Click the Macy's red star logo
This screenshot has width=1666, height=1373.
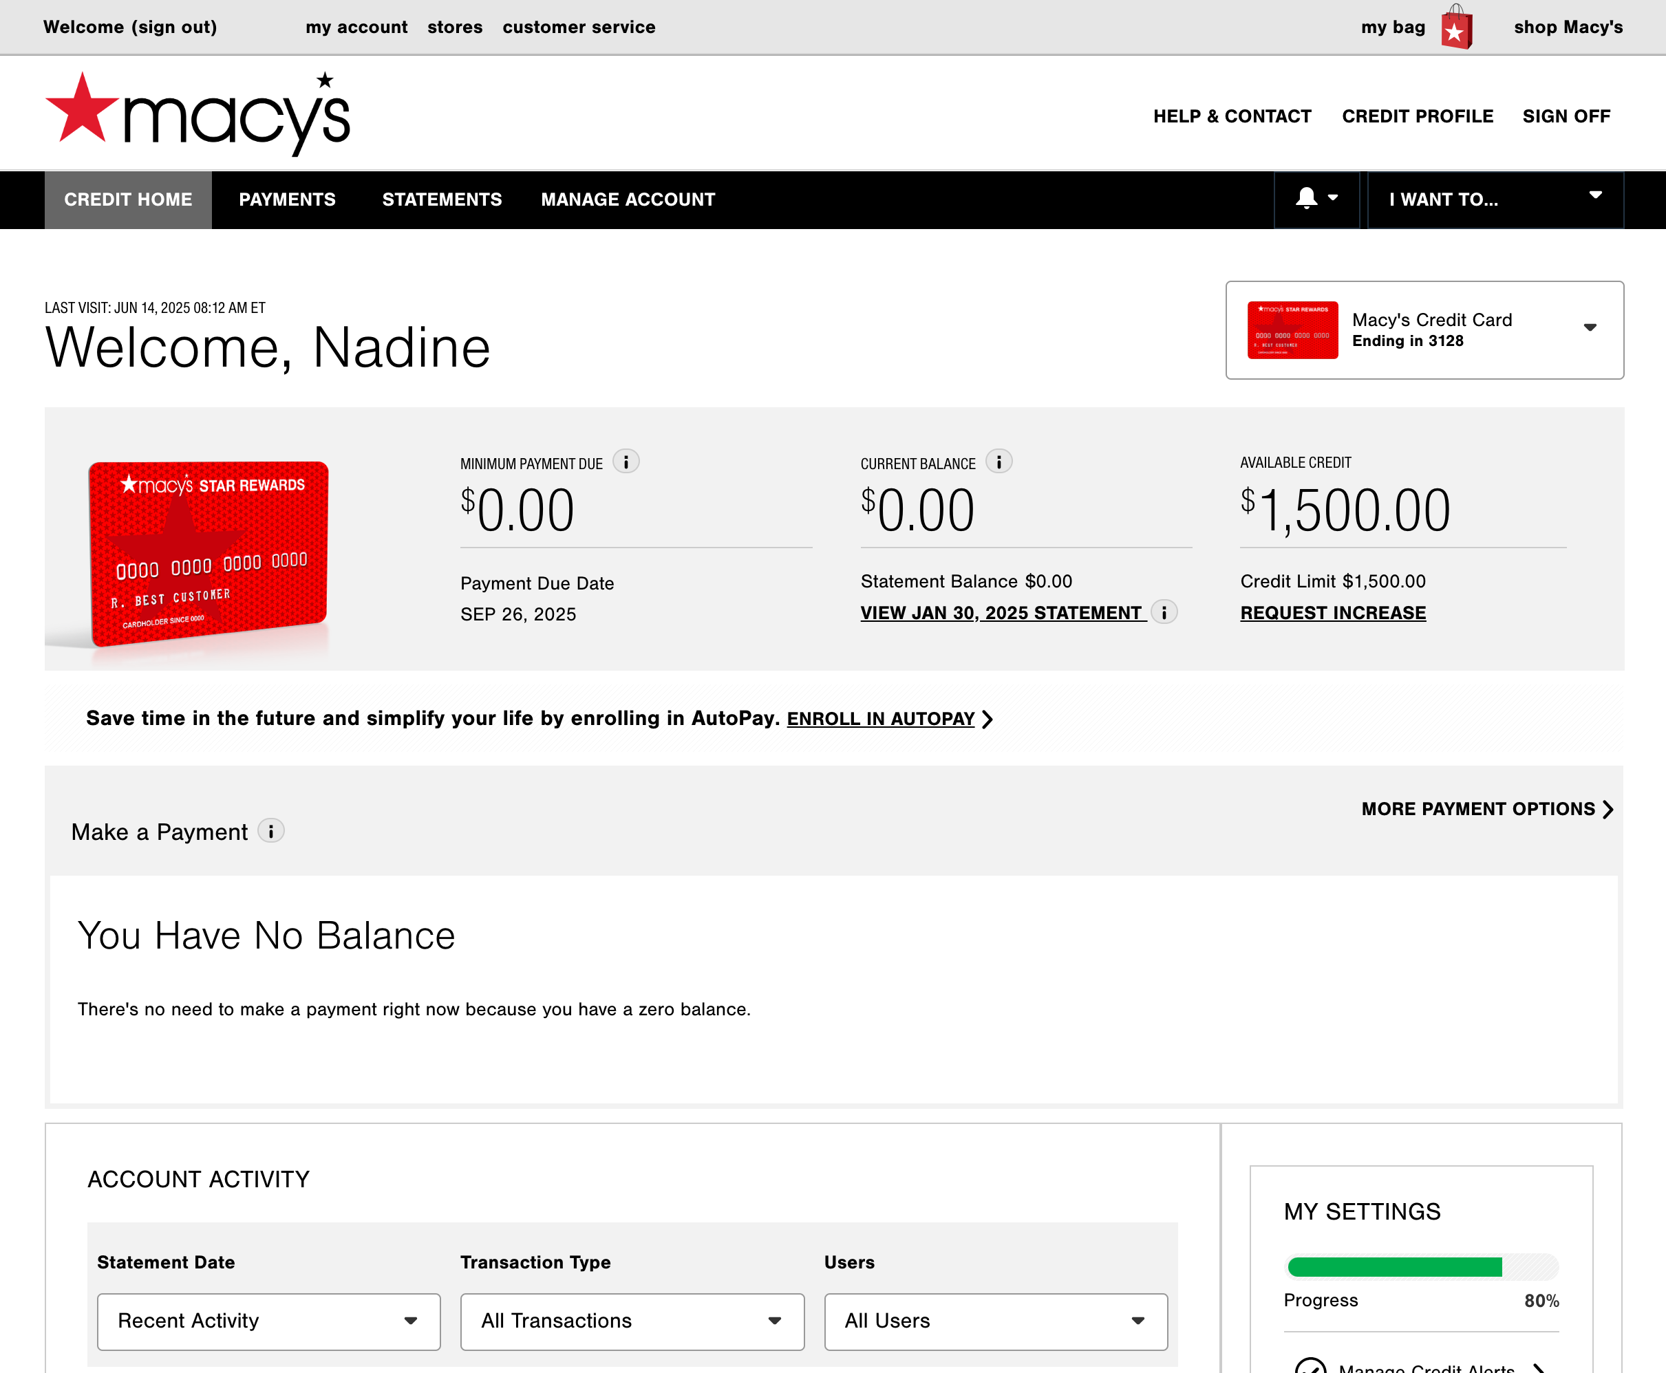pyautogui.click(x=83, y=111)
